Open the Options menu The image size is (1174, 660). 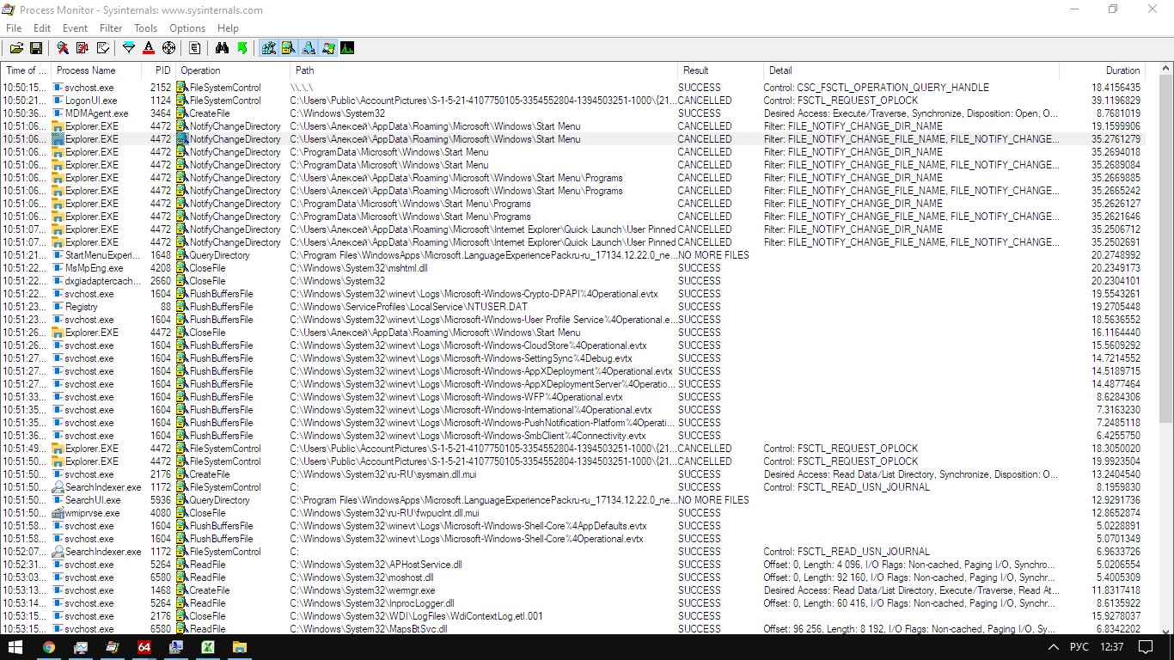click(187, 28)
